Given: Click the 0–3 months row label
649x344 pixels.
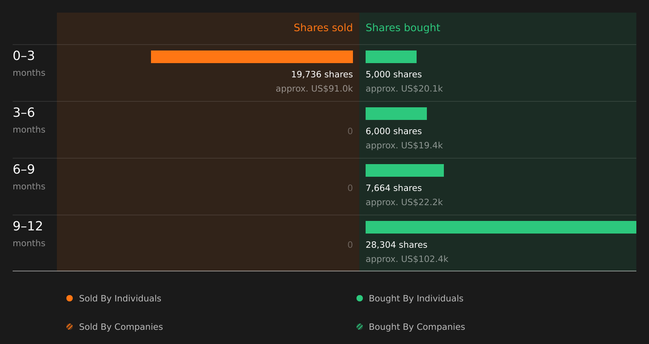Looking at the screenshot, I should pyautogui.click(x=29, y=64).
